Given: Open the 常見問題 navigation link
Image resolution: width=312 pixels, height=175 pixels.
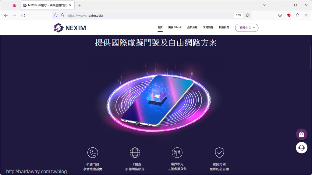Looking at the screenshot, I should coord(208,28).
